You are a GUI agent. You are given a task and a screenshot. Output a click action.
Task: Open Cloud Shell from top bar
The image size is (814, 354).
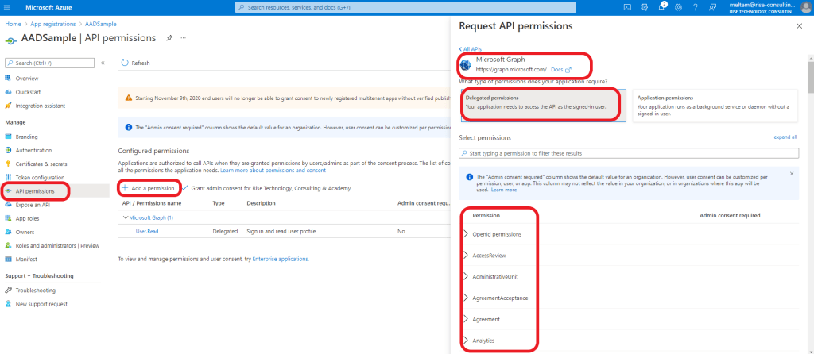[x=627, y=7]
